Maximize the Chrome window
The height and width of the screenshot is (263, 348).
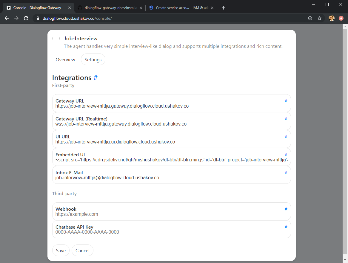click(327, 4)
